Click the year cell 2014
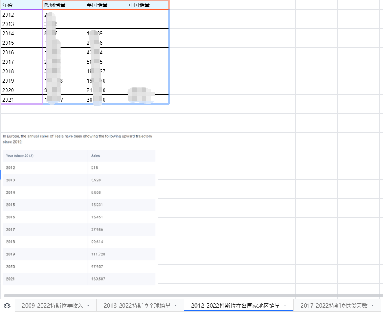Image resolution: width=383 pixels, height=312 pixels. click(x=22, y=33)
